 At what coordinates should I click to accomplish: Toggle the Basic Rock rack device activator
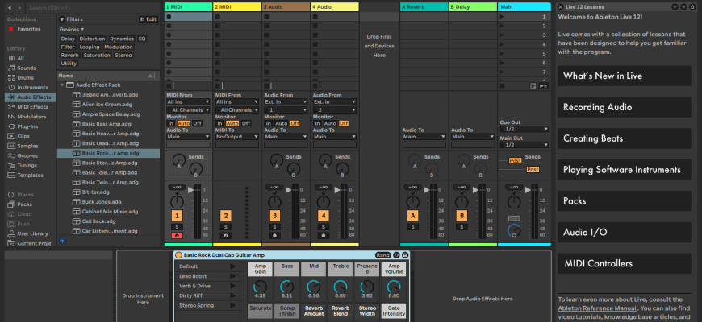point(178,254)
